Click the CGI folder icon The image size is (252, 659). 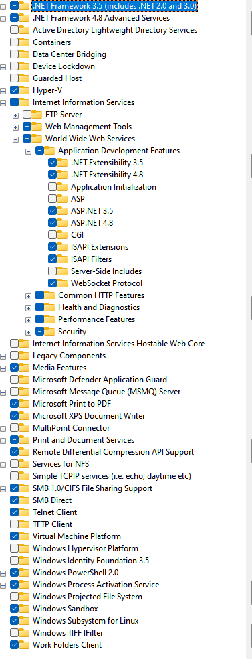click(62, 235)
